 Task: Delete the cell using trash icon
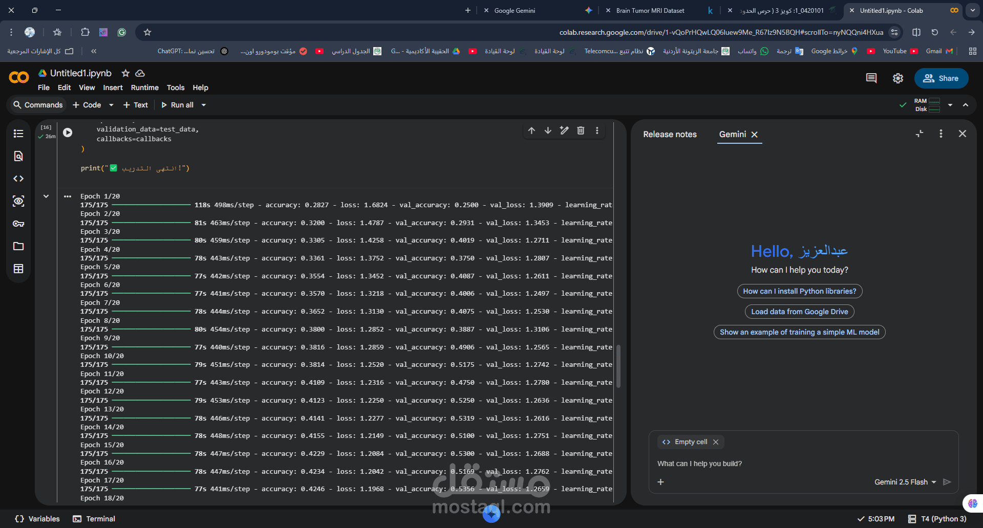click(581, 130)
